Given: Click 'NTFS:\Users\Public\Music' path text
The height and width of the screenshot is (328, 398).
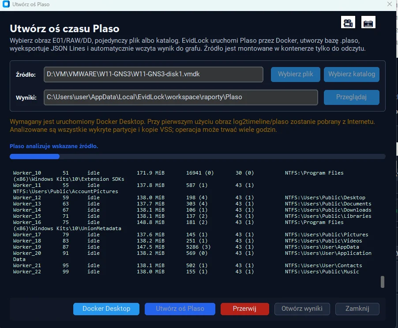Looking at the screenshot, I should coord(322,272).
